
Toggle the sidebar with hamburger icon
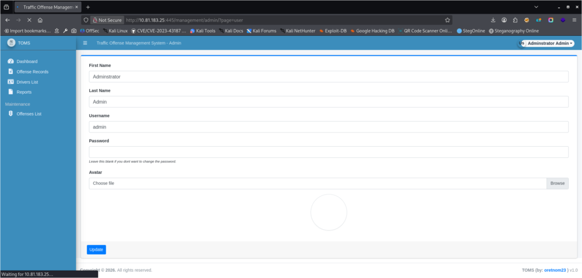[x=85, y=43]
